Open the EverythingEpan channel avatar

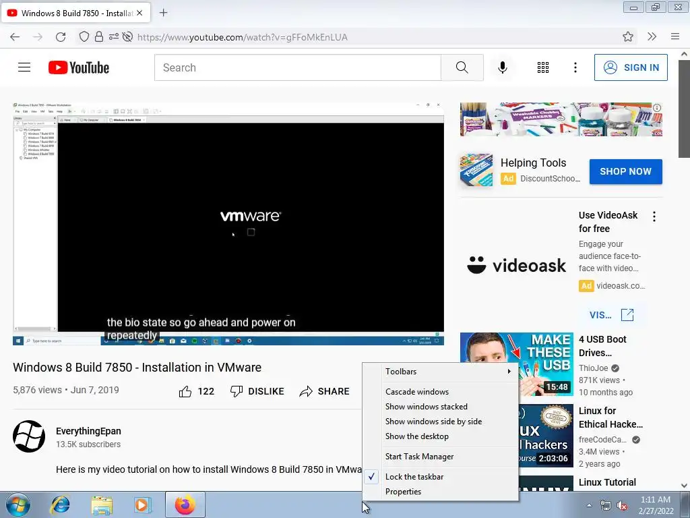pos(29,436)
